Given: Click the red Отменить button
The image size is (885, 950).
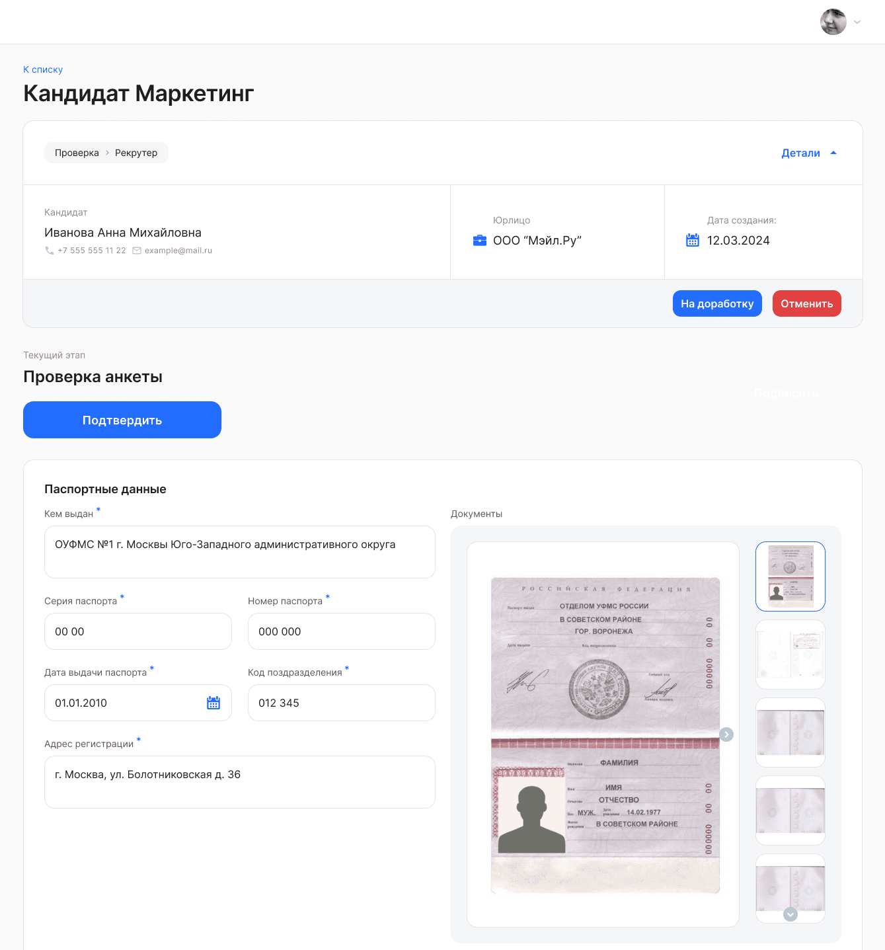Looking at the screenshot, I should [x=806, y=303].
